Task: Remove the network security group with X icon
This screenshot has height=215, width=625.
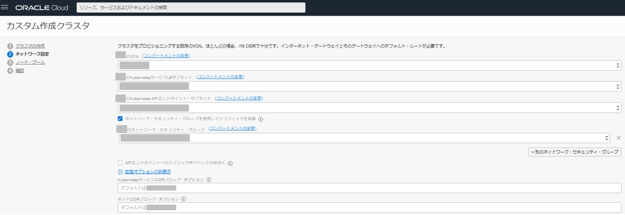Action: click(619, 138)
